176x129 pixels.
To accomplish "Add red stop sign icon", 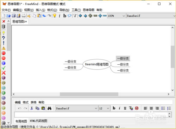I will coord(4,53).
